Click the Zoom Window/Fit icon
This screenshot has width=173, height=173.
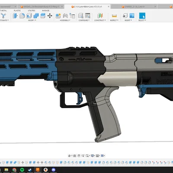[x=87, y=156]
